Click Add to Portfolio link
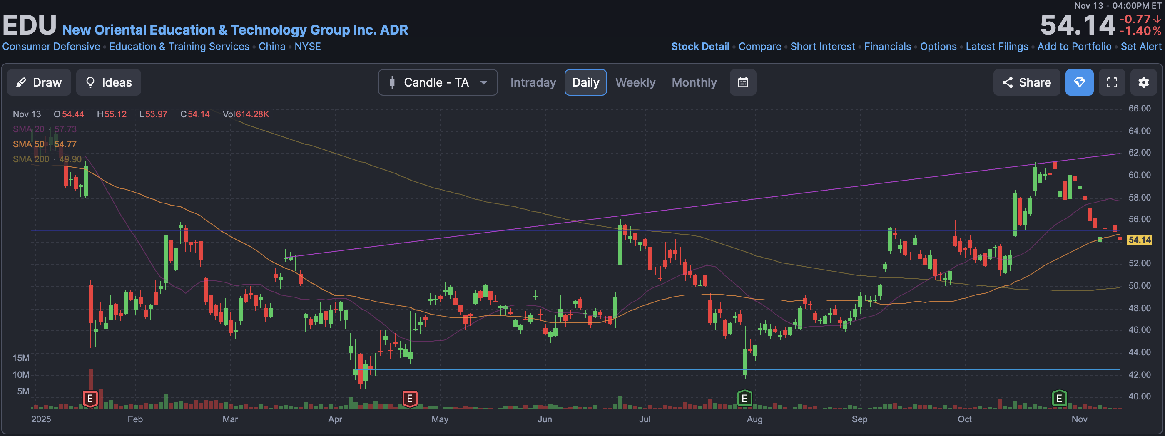The image size is (1165, 436). click(1074, 47)
